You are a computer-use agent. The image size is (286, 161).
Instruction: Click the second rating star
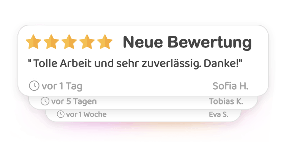51,42
